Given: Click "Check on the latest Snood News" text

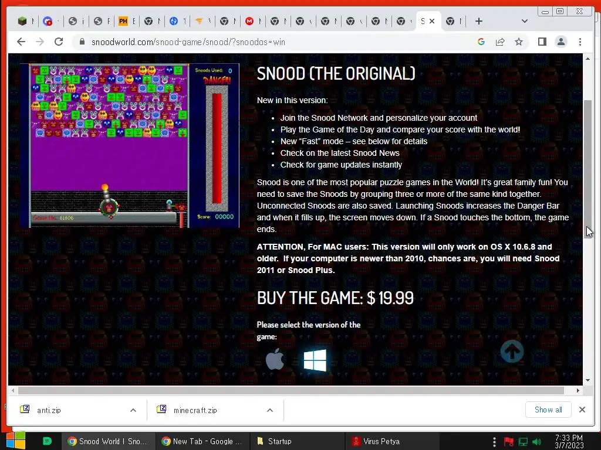Looking at the screenshot, I should point(340,153).
